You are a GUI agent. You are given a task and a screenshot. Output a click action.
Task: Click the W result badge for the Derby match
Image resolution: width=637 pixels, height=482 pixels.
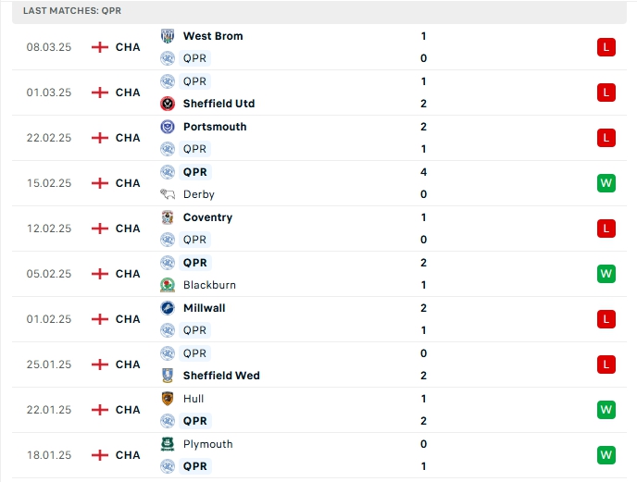(x=606, y=183)
